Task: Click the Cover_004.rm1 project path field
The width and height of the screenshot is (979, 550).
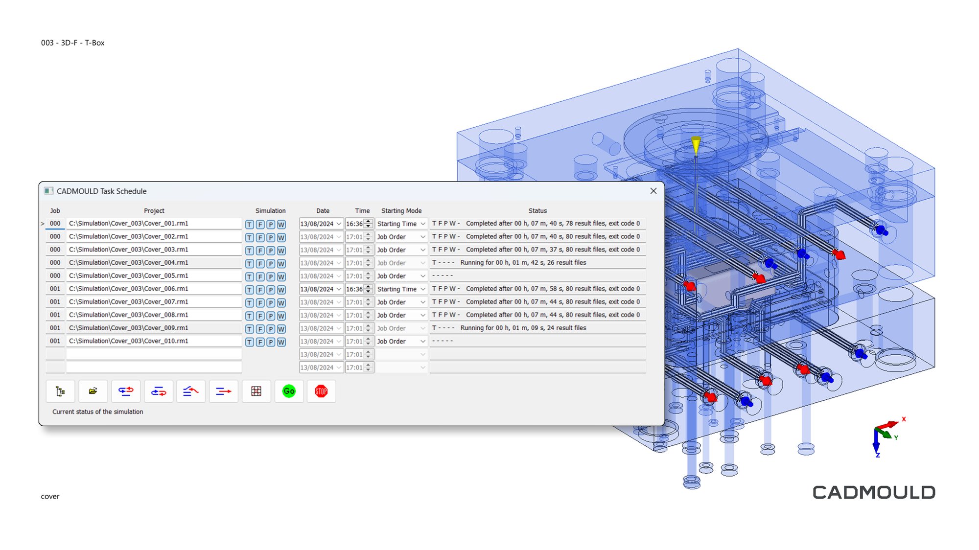Action: [154, 263]
